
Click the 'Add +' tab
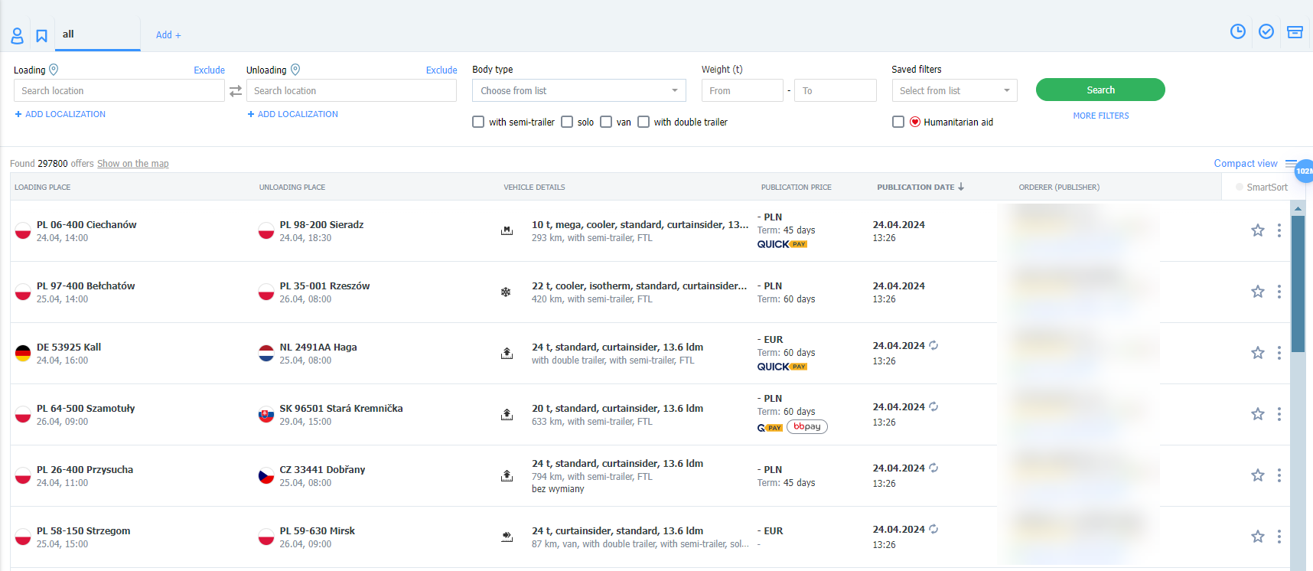[x=168, y=35]
